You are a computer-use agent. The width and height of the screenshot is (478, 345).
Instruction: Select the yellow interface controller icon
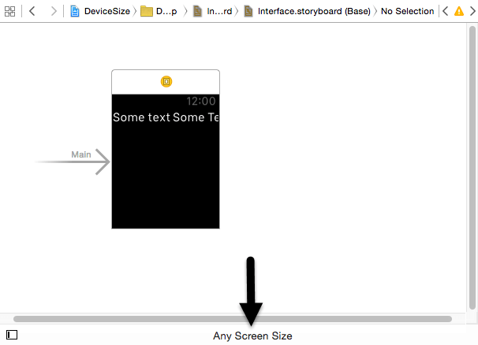pyautogui.click(x=166, y=82)
